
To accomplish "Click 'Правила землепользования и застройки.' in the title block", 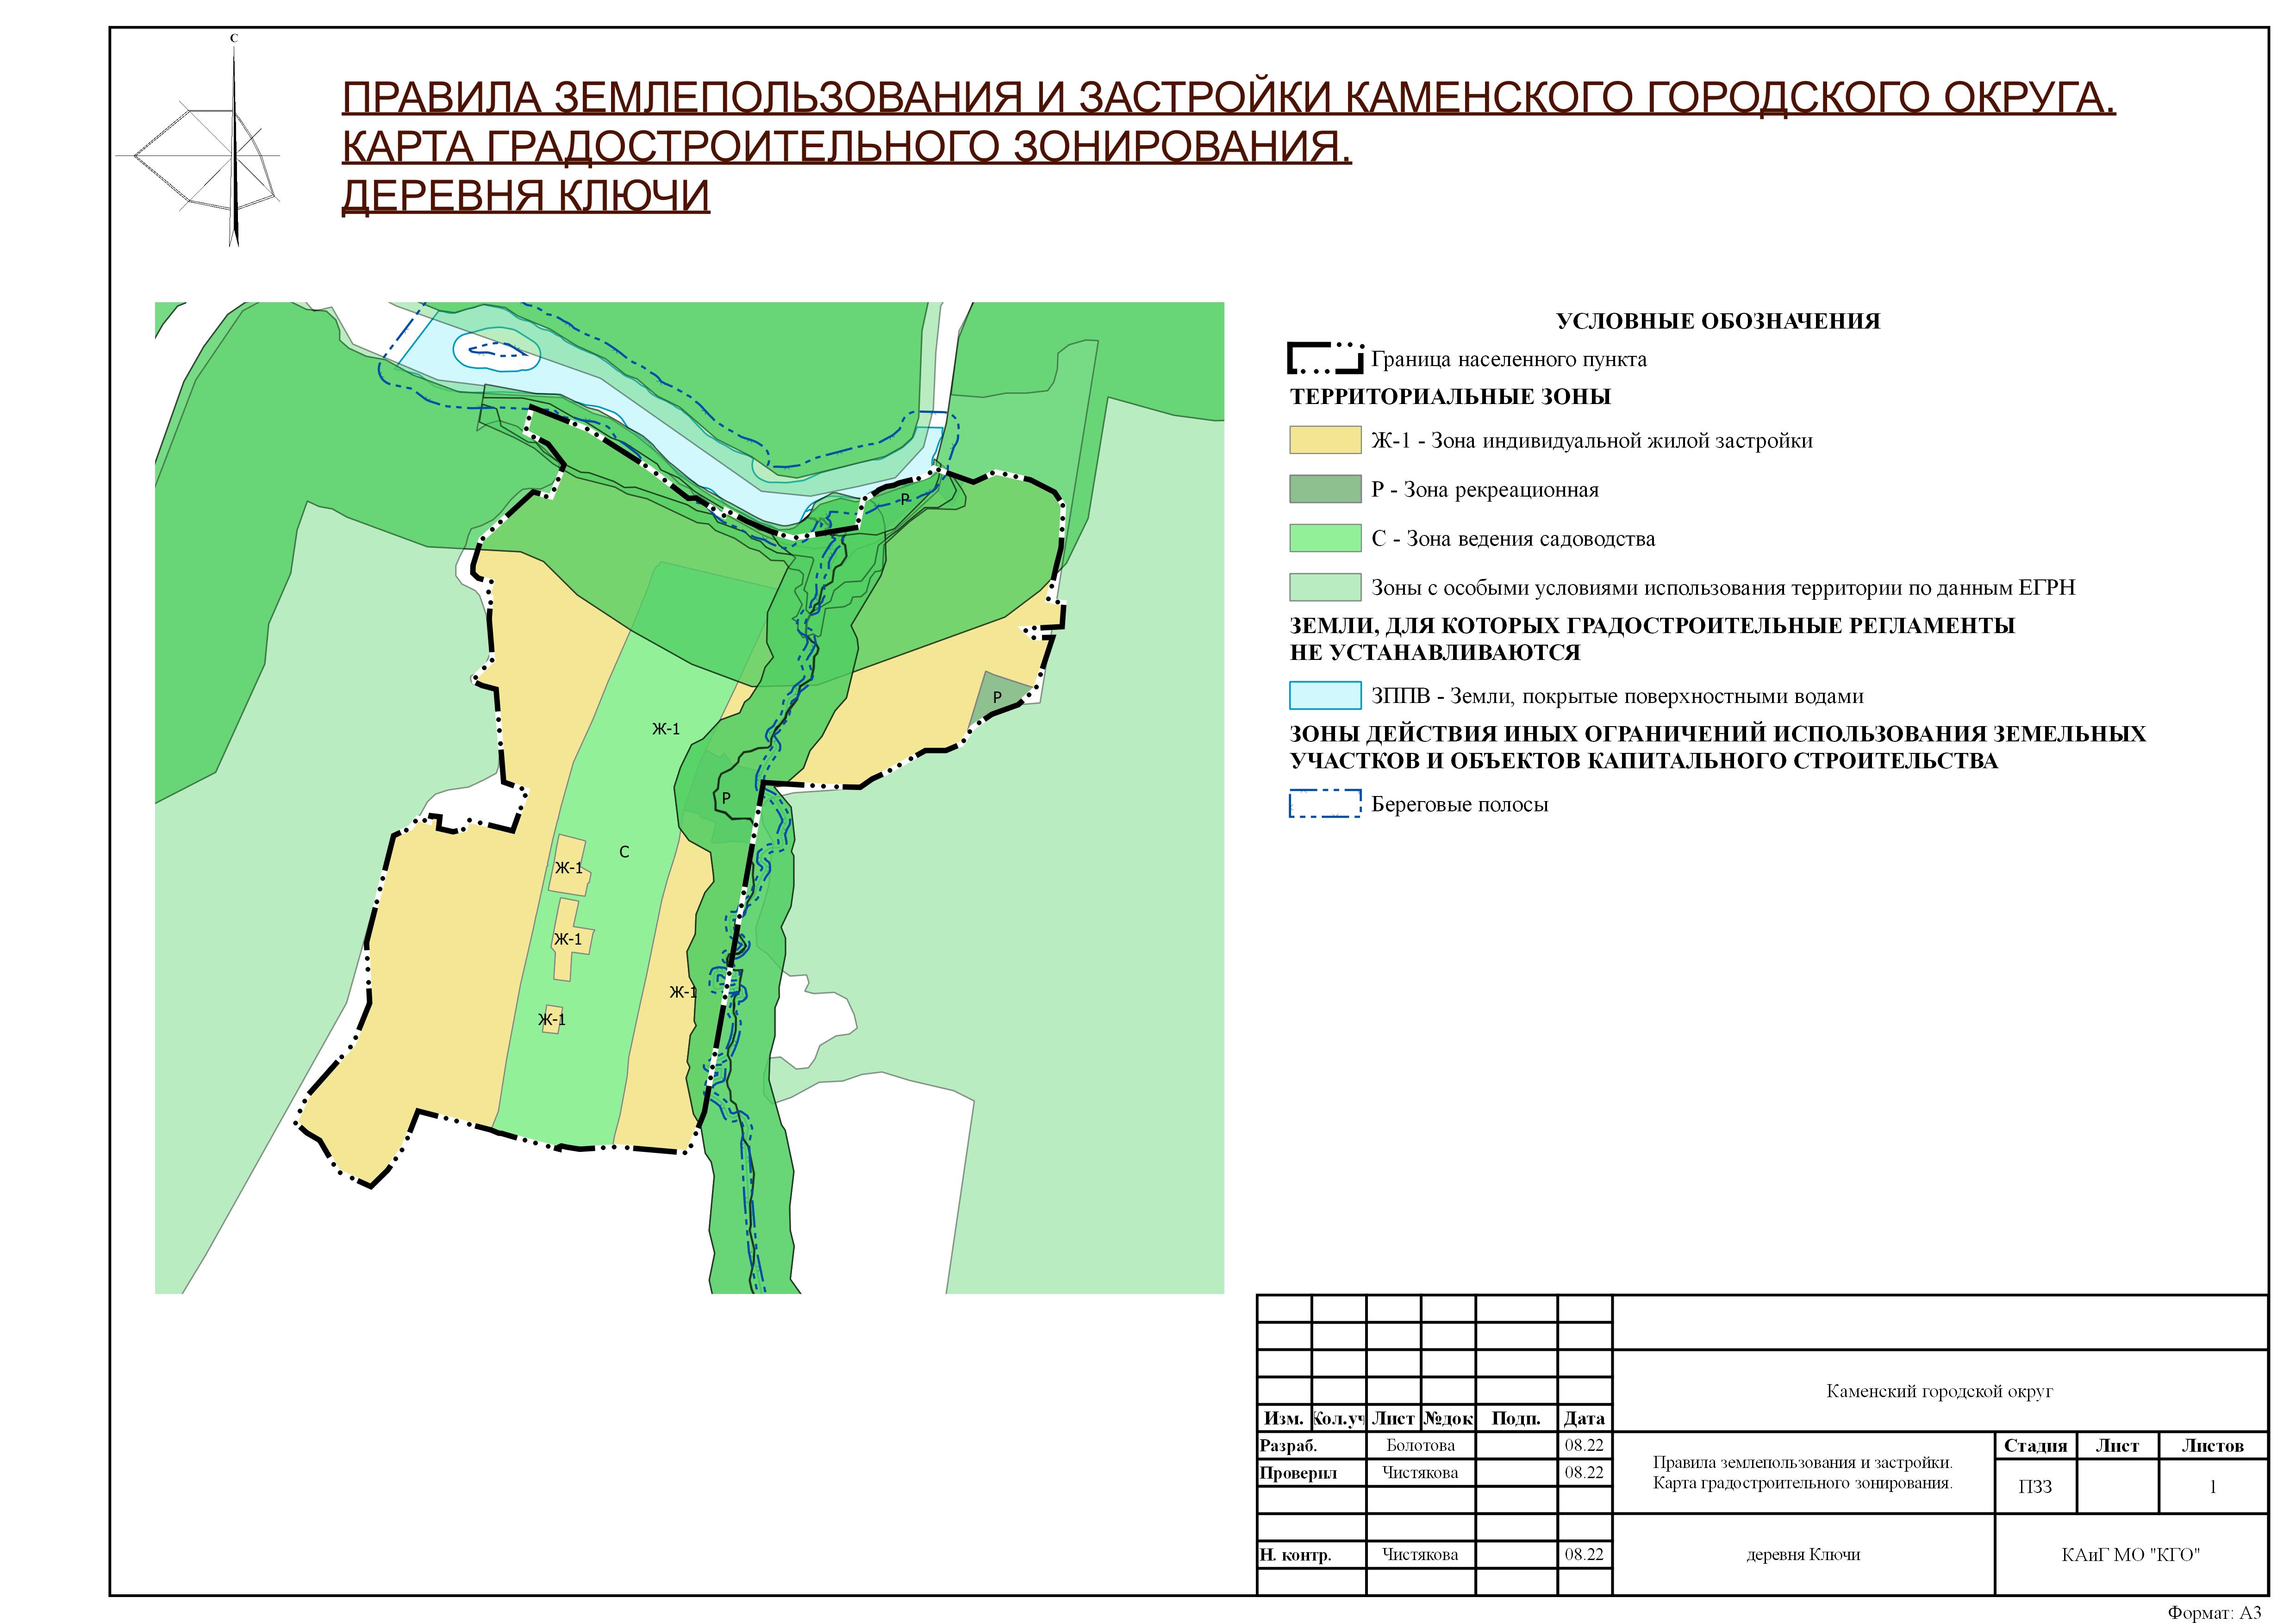I will tap(1802, 1462).
